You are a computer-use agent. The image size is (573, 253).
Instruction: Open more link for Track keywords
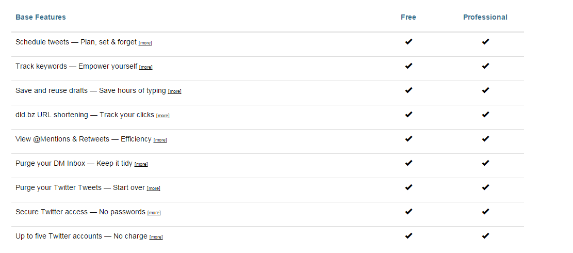(146, 67)
